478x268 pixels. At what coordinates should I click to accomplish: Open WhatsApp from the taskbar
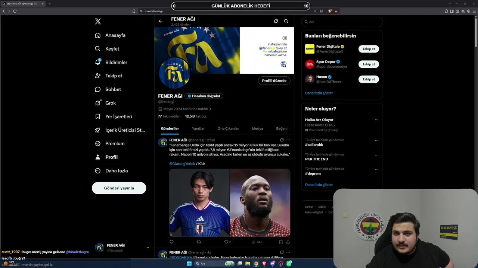pos(289,264)
